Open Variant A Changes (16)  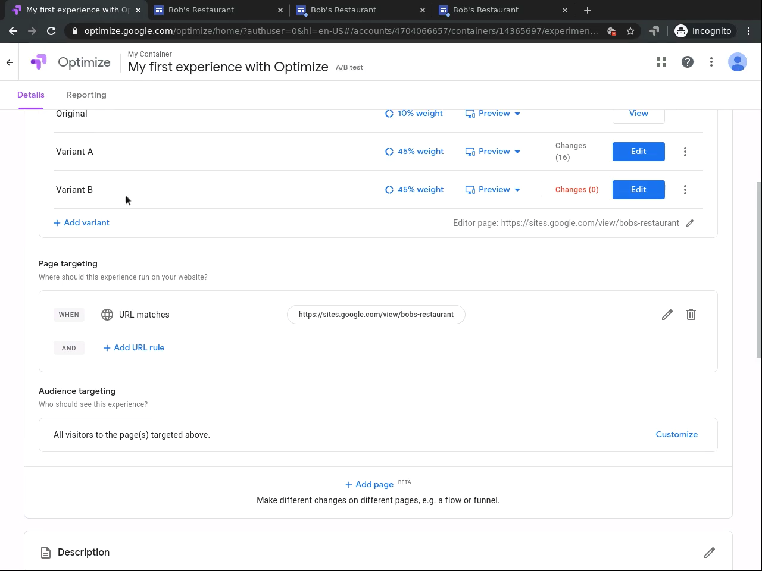click(x=571, y=152)
